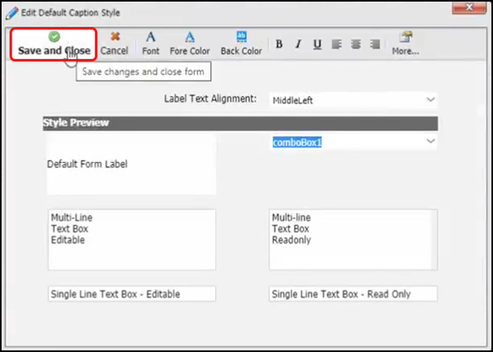Click the read-only Multi-line Text Box
This screenshot has height=352, width=493.
pyautogui.click(x=352, y=239)
